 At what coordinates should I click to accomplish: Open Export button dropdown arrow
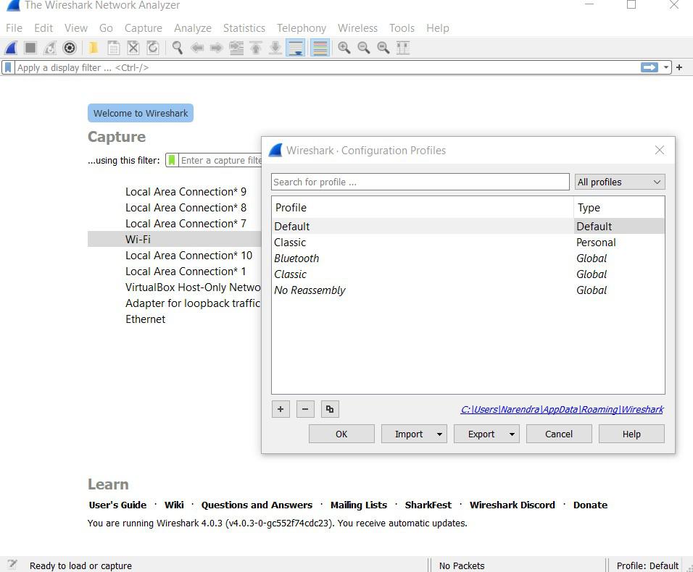[512, 434]
